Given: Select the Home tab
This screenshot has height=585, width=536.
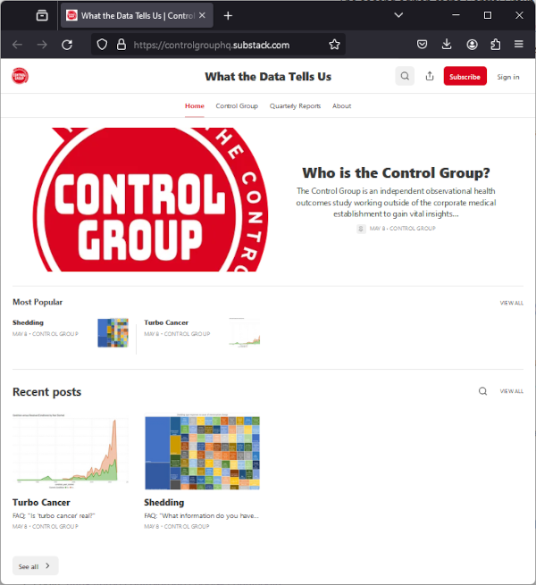Looking at the screenshot, I should (x=195, y=106).
